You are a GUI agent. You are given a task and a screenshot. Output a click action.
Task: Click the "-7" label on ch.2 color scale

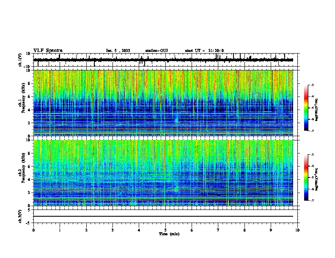(312, 200)
